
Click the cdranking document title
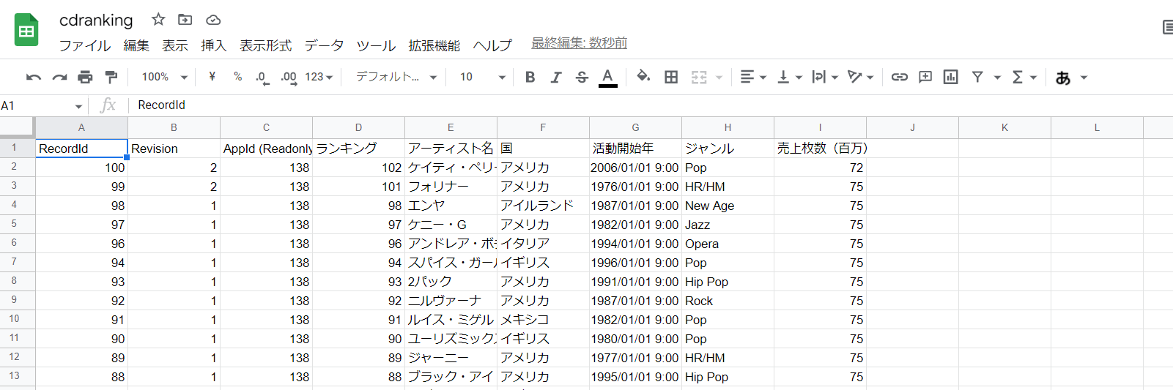click(x=96, y=20)
